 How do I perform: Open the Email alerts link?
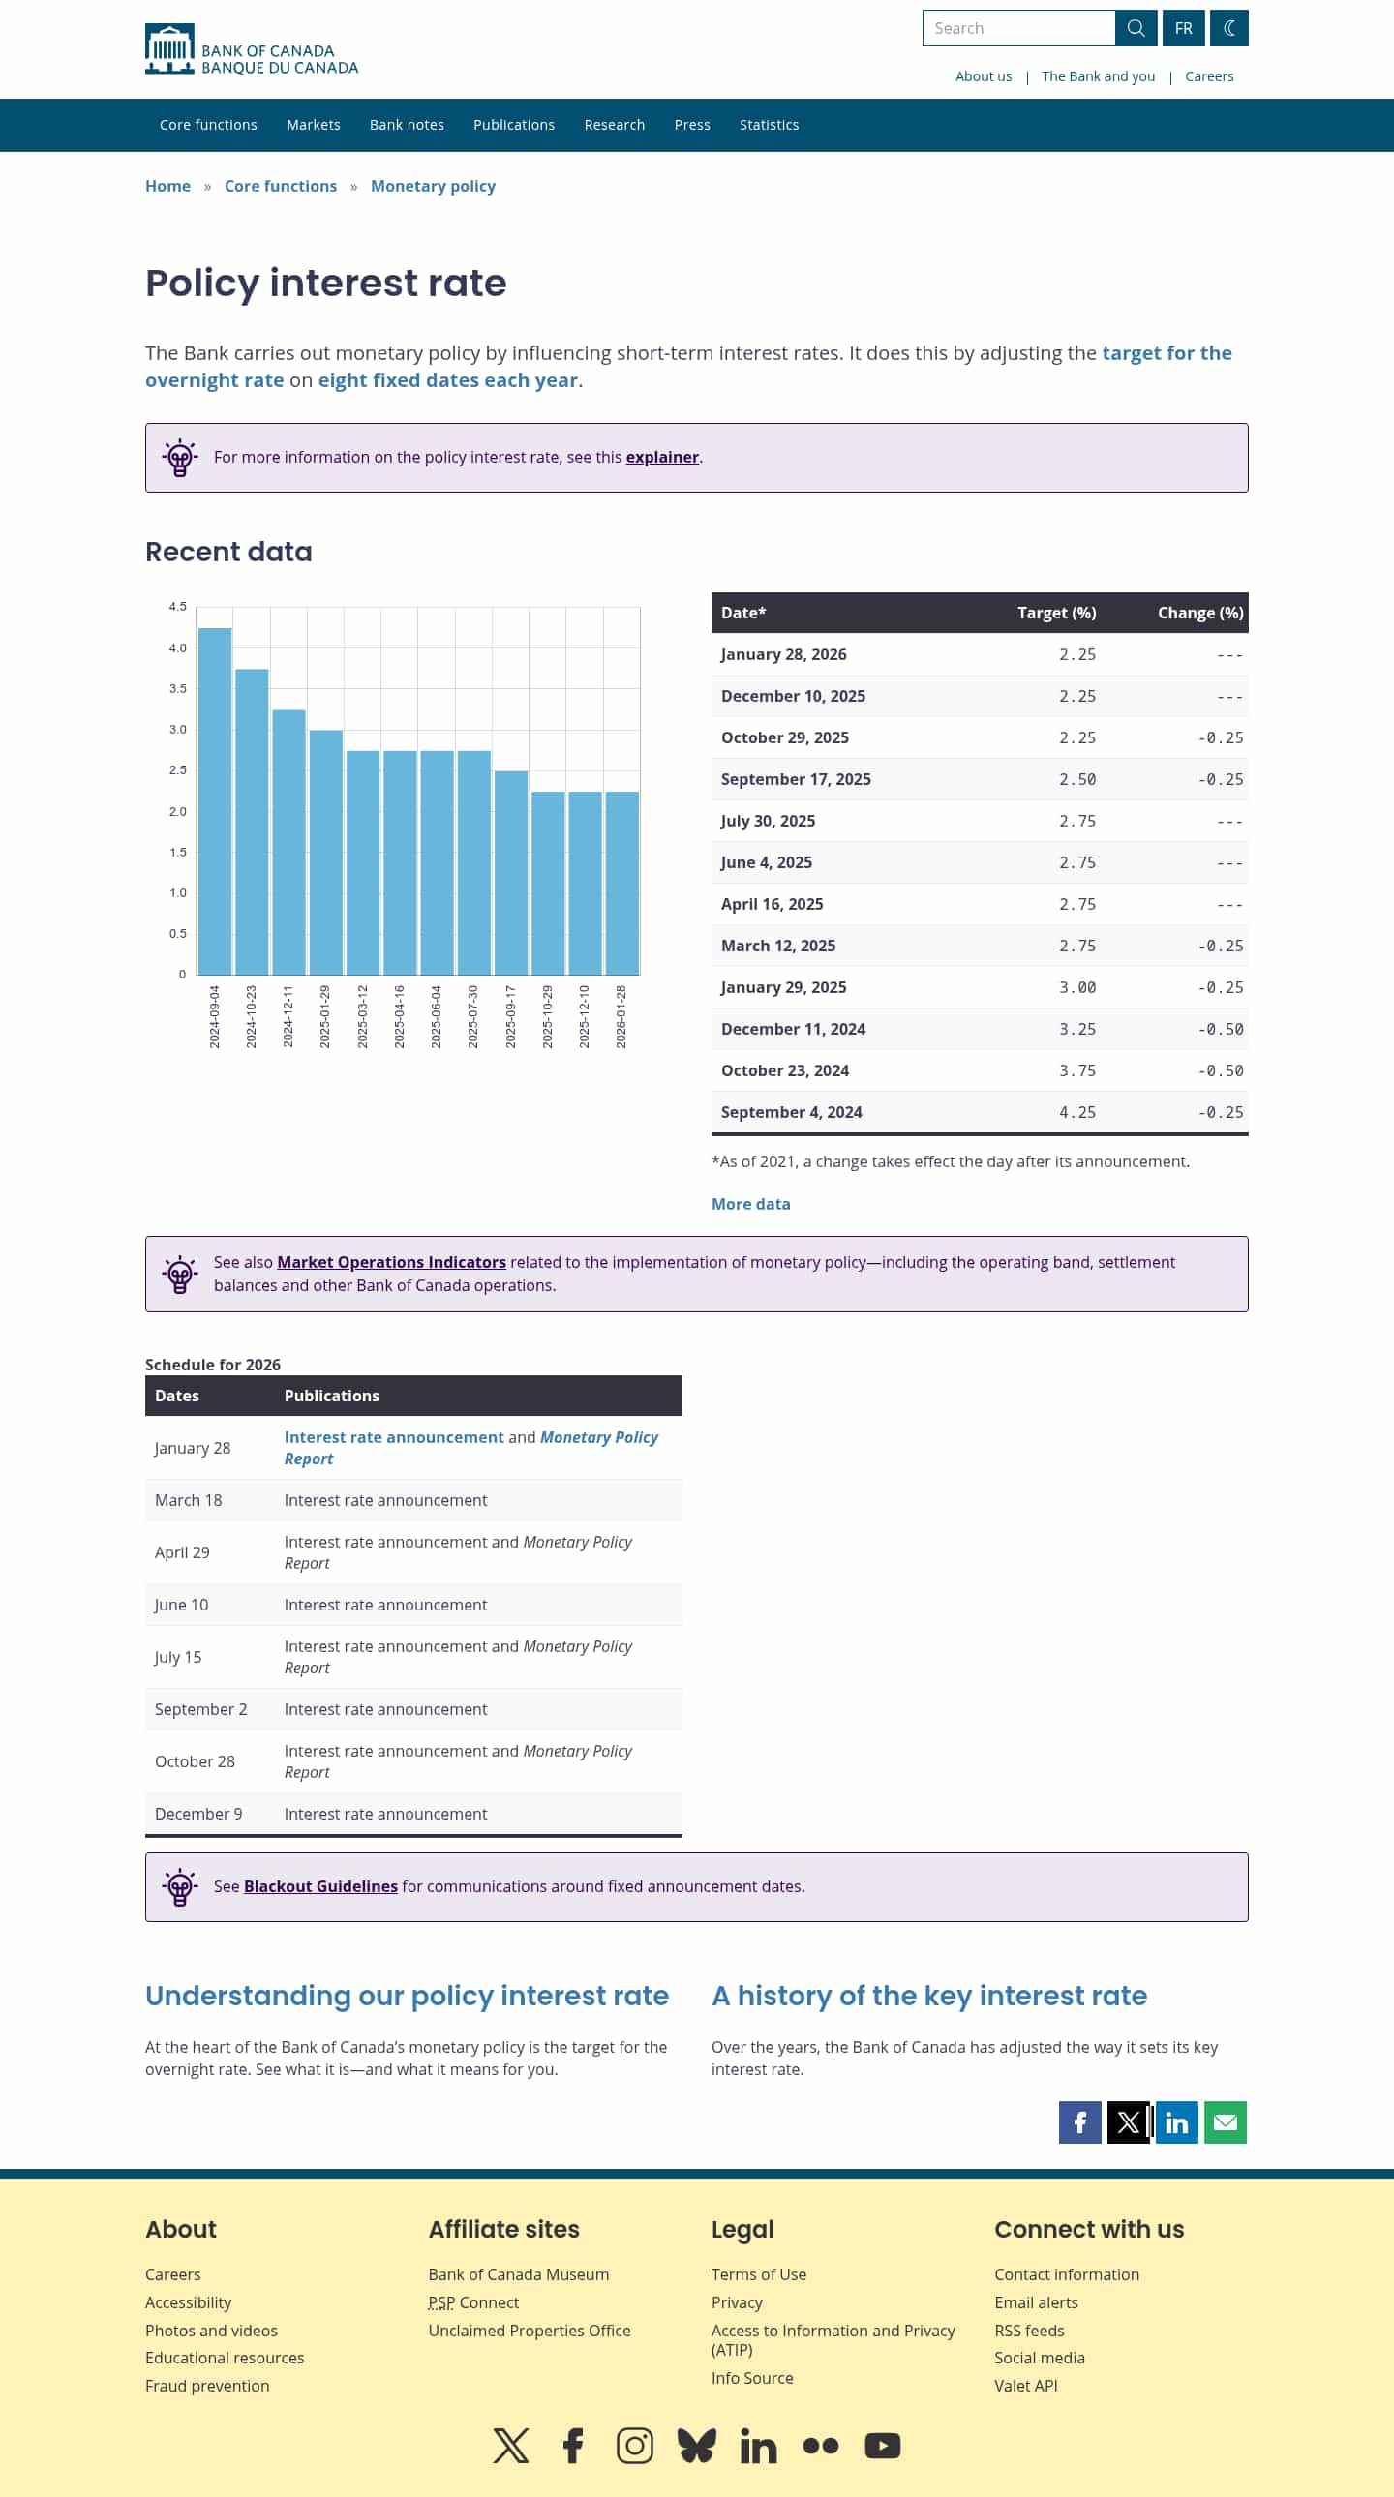pos(1035,2302)
